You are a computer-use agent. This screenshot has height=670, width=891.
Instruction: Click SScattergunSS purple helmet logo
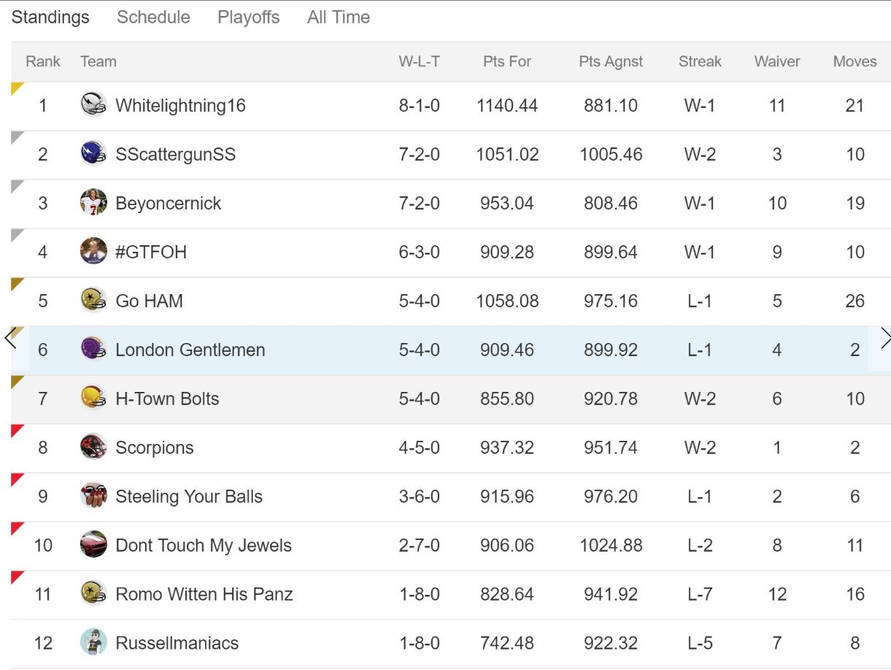tap(93, 154)
